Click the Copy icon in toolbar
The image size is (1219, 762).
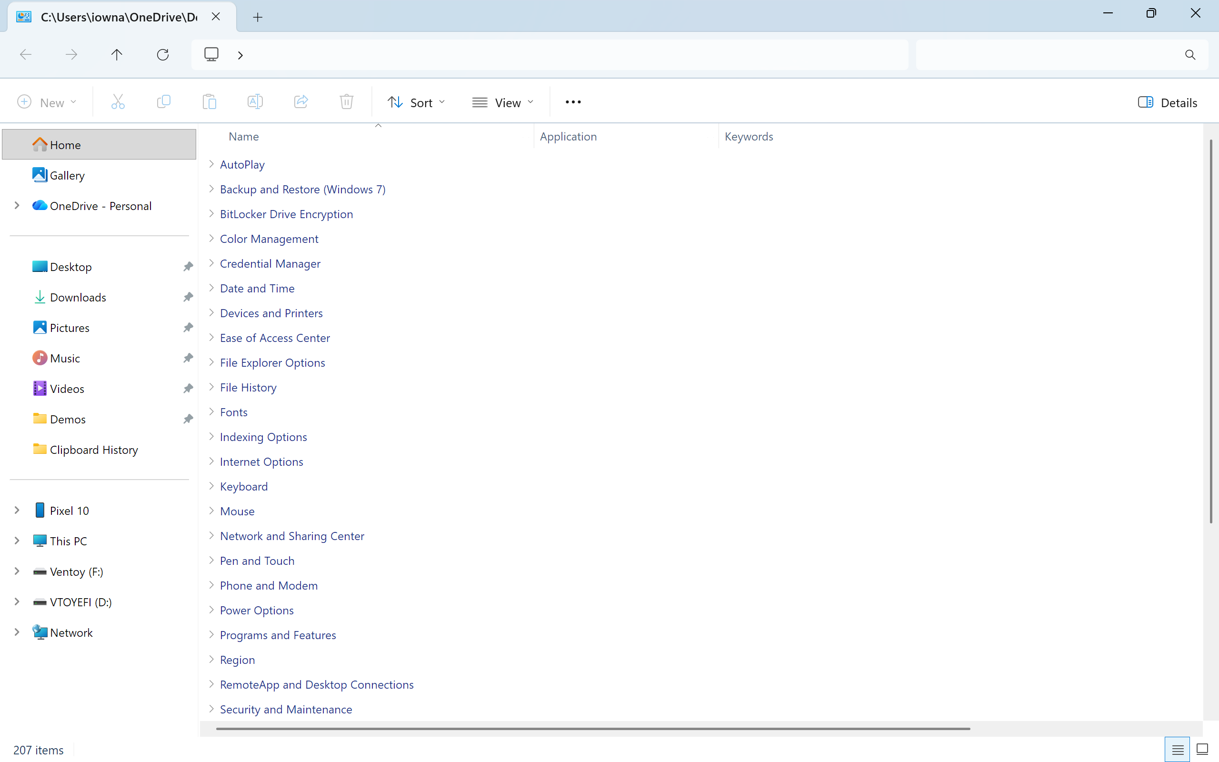(164, 102)
